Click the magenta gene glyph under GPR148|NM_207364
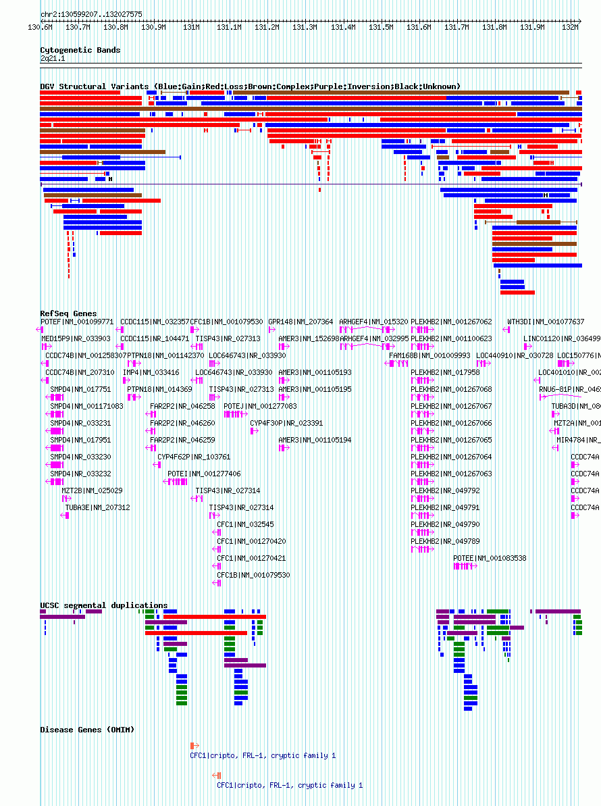 (x=271, y=330)
